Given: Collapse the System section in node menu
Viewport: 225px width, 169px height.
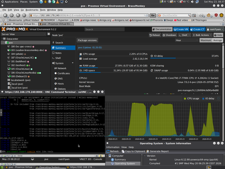Looking at the screenshot, I should 73,63.
